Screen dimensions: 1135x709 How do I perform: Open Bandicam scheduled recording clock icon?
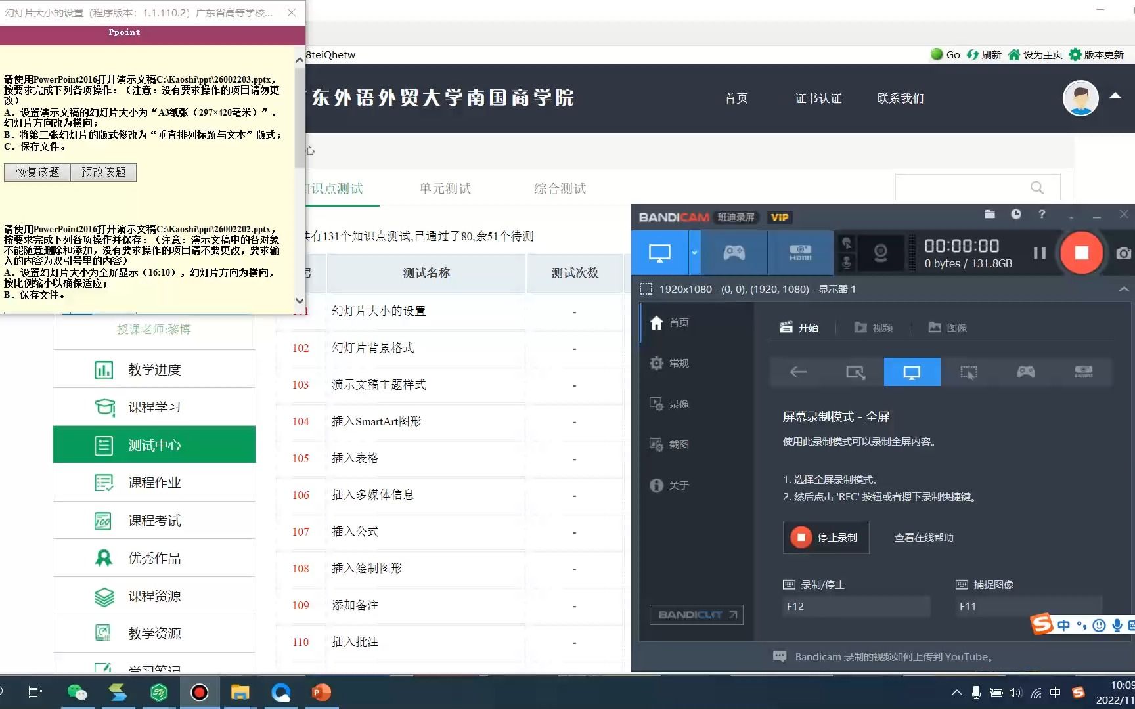click(1016, 215)
